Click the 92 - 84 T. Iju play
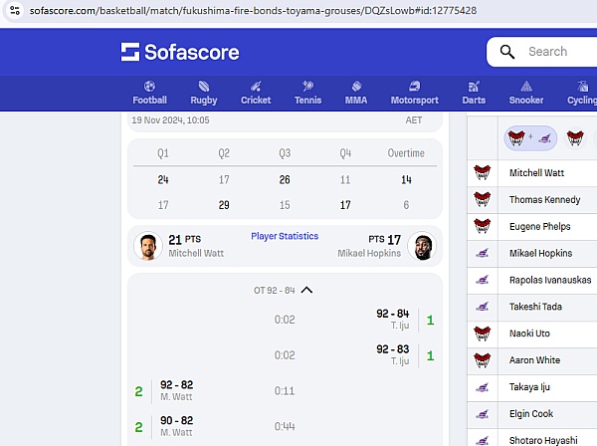 [x=285, y=320]
